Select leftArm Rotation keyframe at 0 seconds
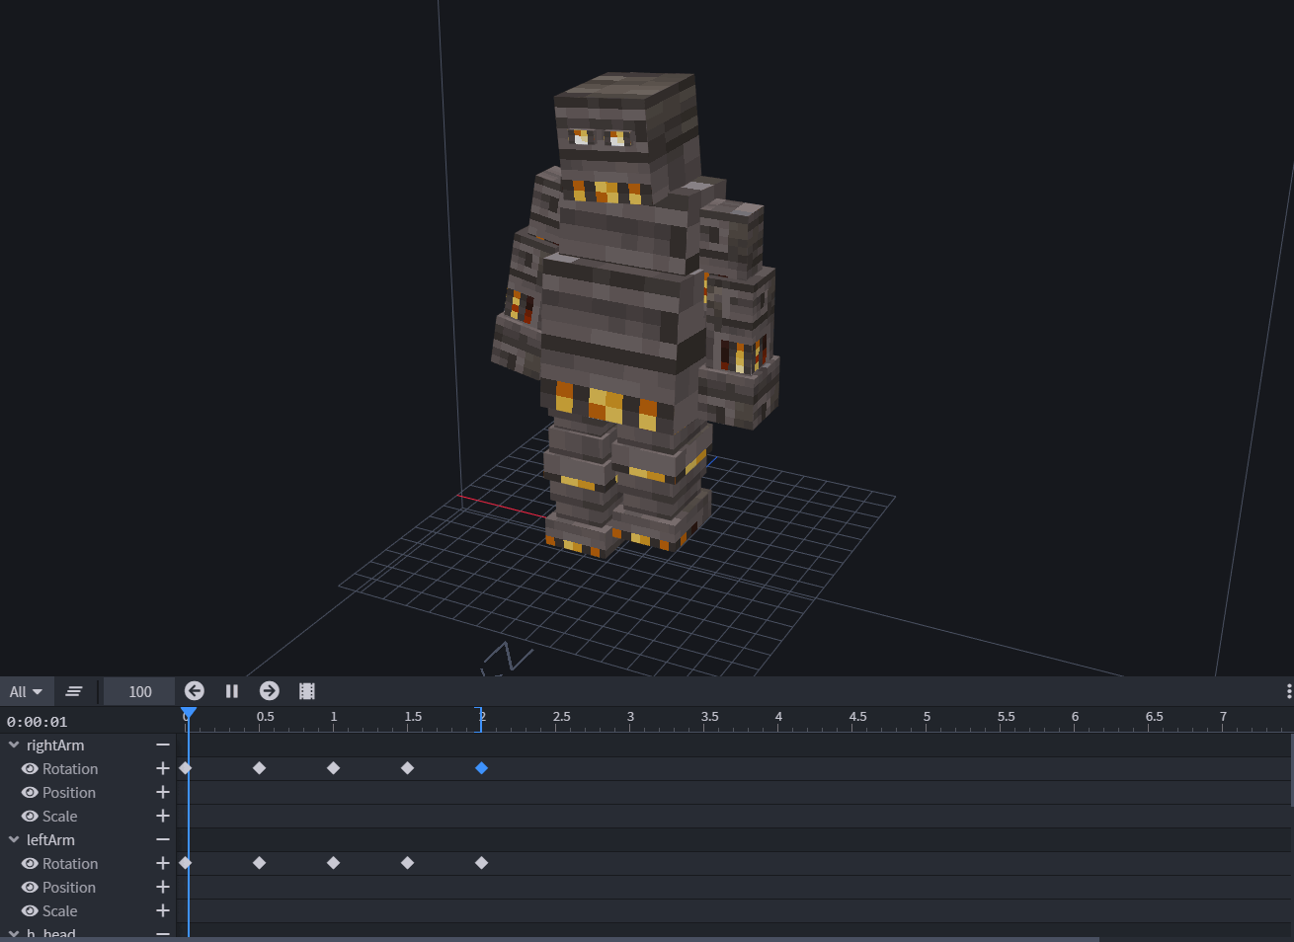This screenshot has width=1294, height=942. coord(186,863)
